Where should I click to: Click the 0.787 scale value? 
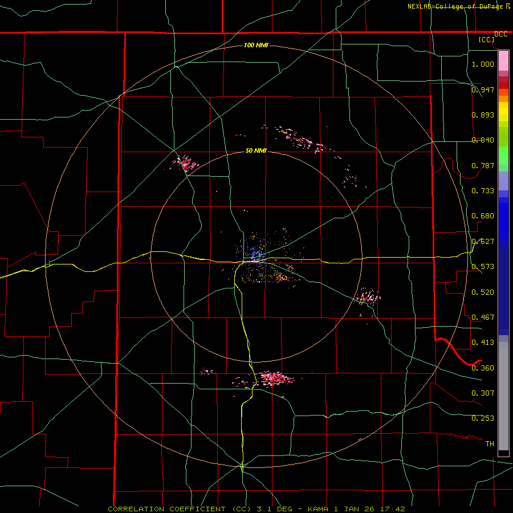[x=483, y=165]
